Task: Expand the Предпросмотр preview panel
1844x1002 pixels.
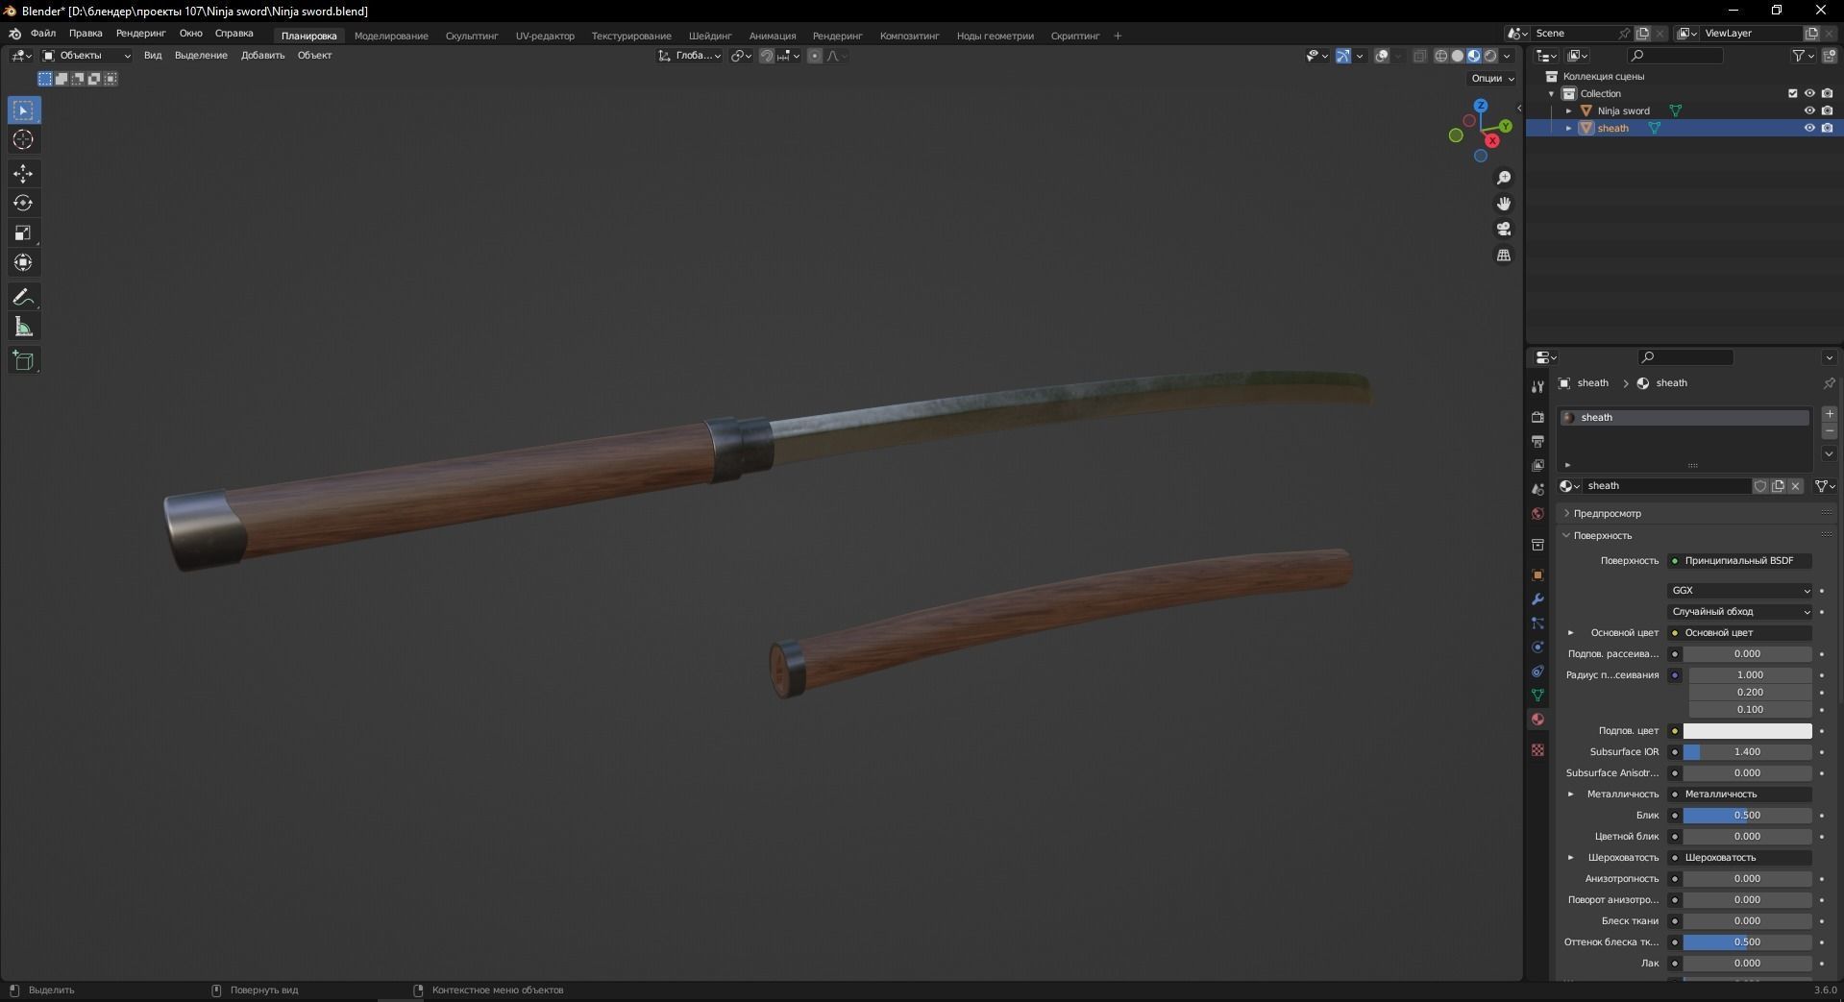Action: (x=1607, y=514)
